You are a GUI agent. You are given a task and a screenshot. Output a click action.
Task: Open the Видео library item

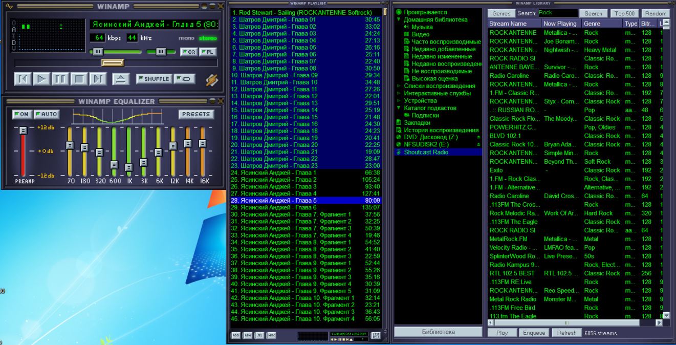(421, 34)
